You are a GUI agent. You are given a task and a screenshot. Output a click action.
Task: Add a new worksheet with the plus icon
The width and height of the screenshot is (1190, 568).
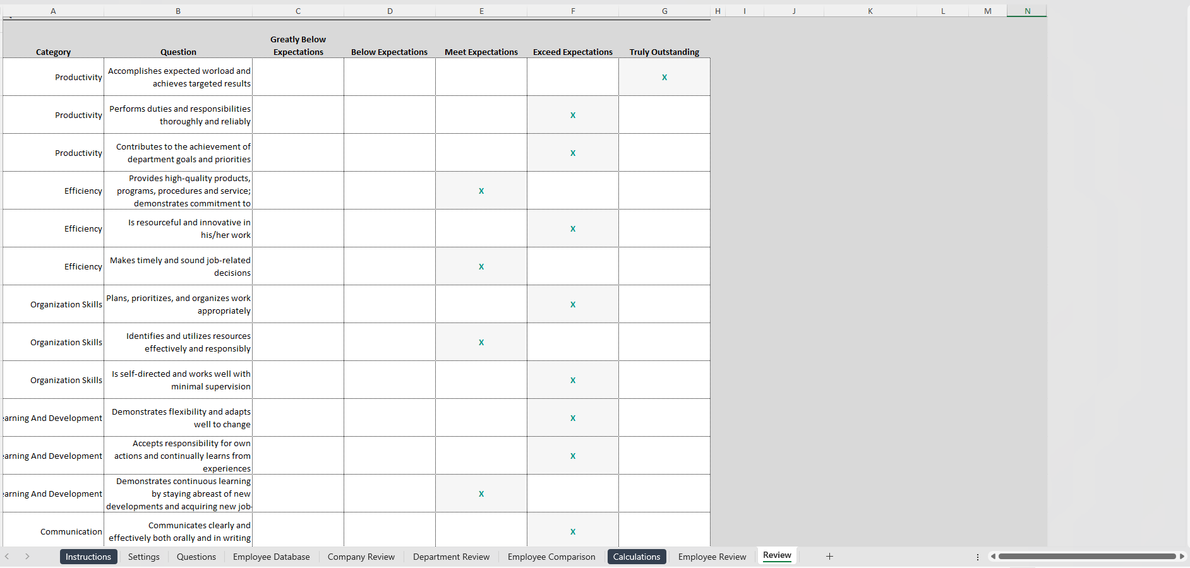(829, 557)
